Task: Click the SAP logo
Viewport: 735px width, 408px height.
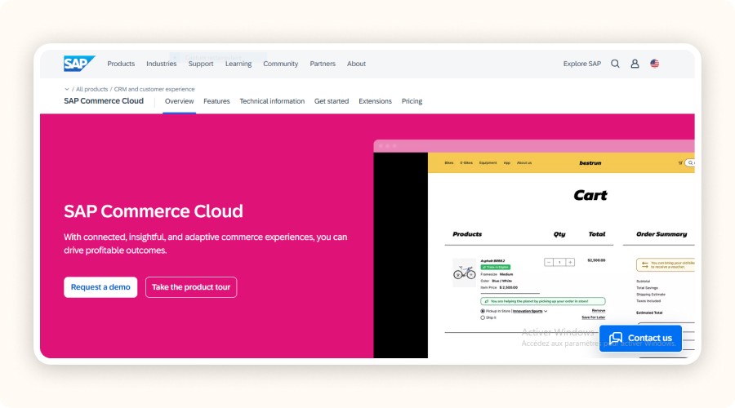Action: click(79, 63)
